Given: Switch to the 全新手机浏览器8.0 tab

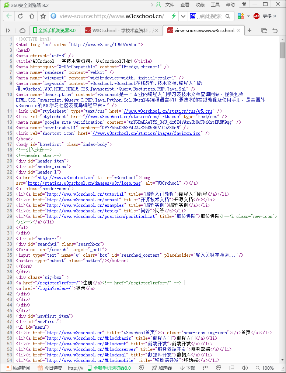Looking at the screenshot, I should pos(54,30).
